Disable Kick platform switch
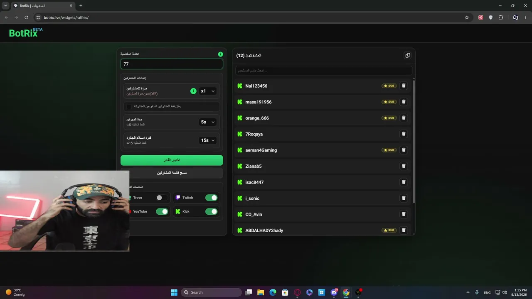 click(211, 211)
